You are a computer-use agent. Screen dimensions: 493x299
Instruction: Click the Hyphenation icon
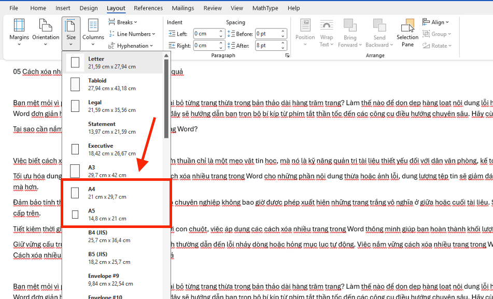[x=111, y=46]
